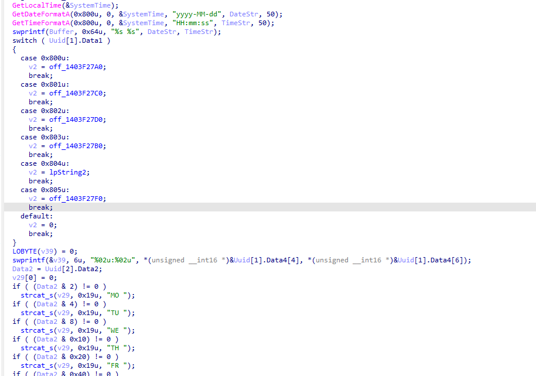Click the "FR " string literal
Screen dimensions: 536x376
click(117, 365)
